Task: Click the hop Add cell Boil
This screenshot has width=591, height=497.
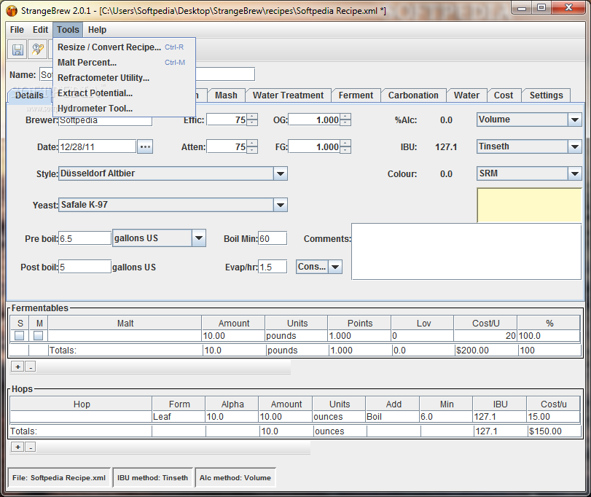Action: pos(392,417)
